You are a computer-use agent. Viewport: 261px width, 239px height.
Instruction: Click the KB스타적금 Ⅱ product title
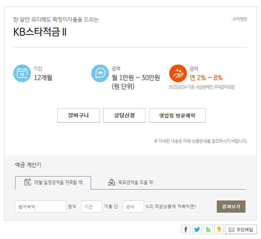point(40,32)
